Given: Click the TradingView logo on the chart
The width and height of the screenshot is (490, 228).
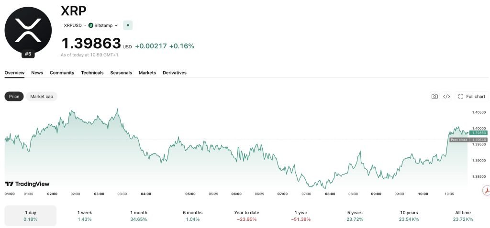Looking at the screenshot, I should click(x=27, y=184).
